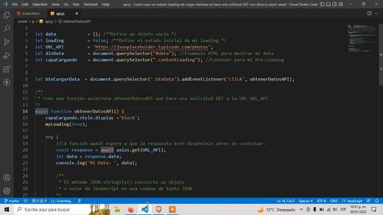Click the obtenerDatosAPI breadcrumb symbol
383x215 pixels.
tap(74, 21)
